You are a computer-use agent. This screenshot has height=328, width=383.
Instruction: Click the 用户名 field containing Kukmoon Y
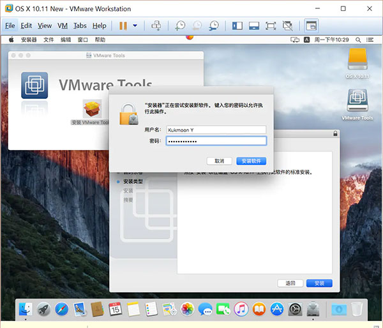coord(216,130)
